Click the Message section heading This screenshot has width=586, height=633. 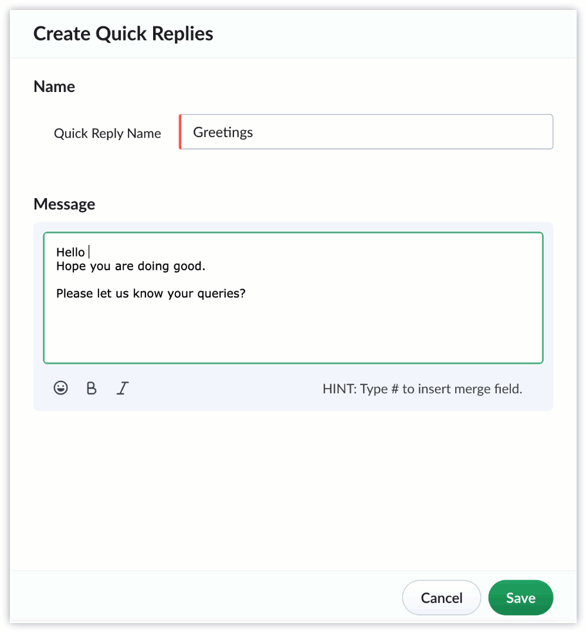pos(65,205)
